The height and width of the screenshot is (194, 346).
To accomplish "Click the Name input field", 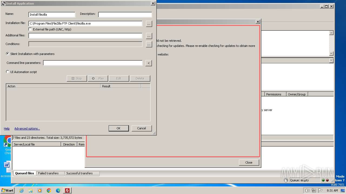I will (x=52, y=15).
